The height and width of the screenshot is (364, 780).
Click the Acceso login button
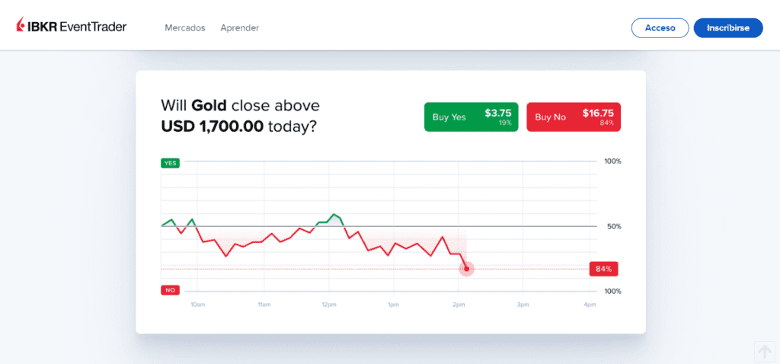[x=660, y=28]
